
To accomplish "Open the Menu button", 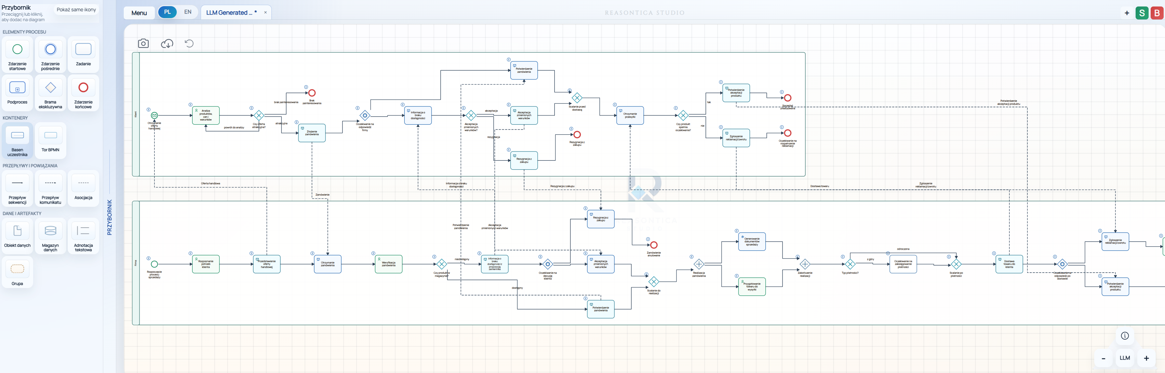I will (139, 13).
